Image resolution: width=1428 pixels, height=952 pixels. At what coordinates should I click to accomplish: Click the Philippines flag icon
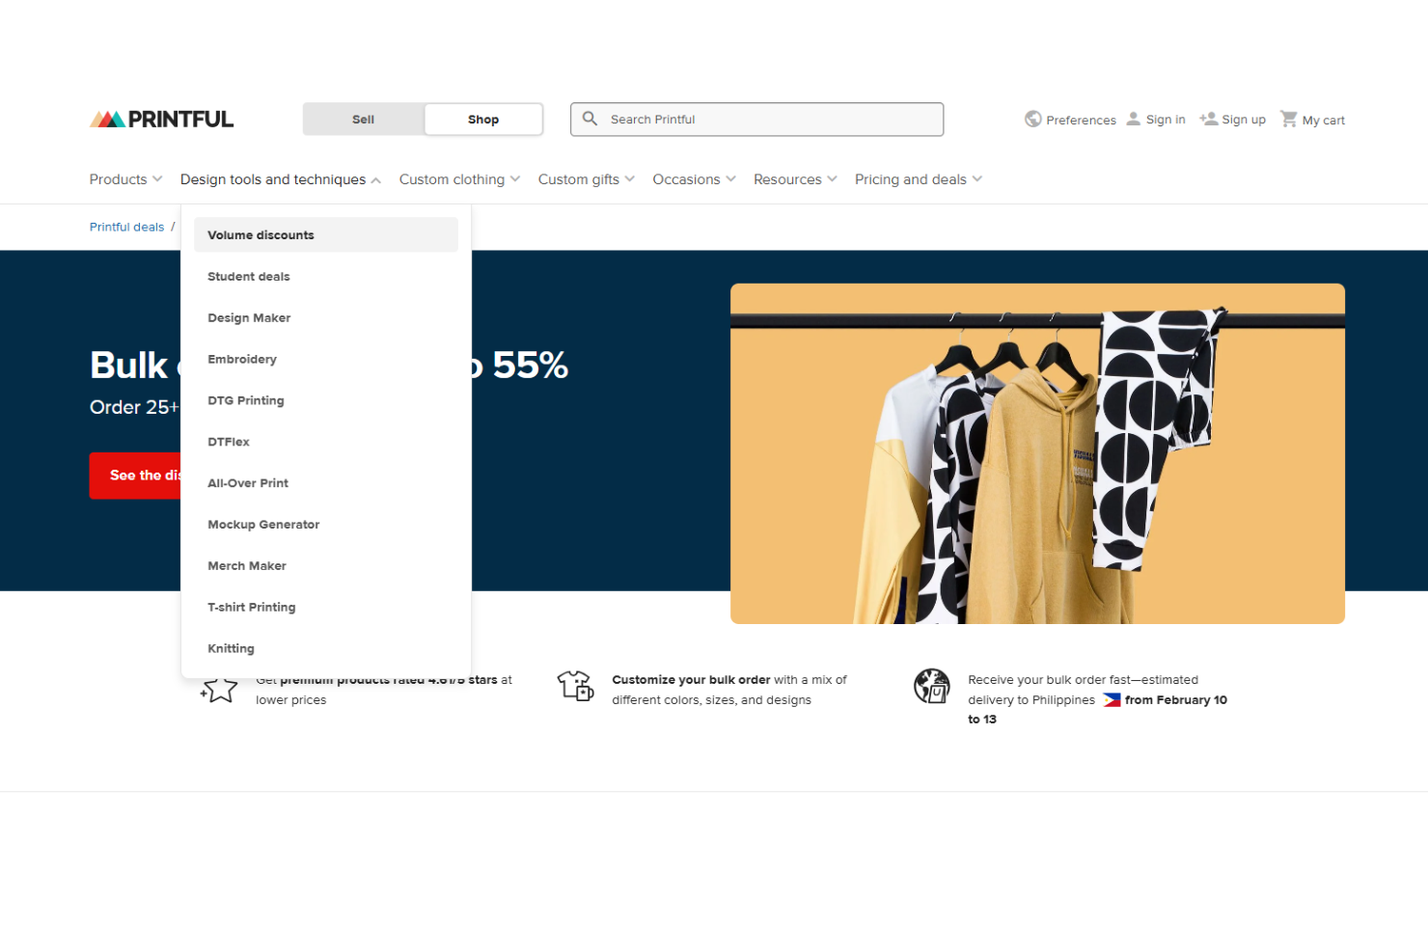click(1111, 700)
